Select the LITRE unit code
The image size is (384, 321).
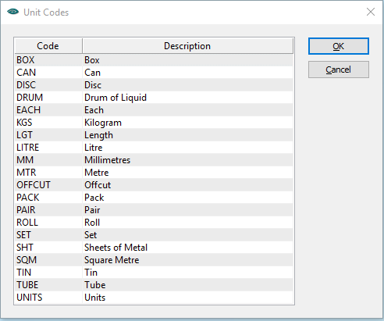(154, 148)
